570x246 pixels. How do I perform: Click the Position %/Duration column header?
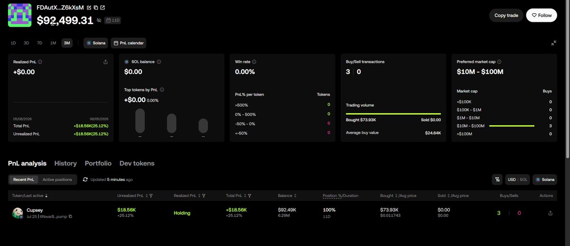342,196
